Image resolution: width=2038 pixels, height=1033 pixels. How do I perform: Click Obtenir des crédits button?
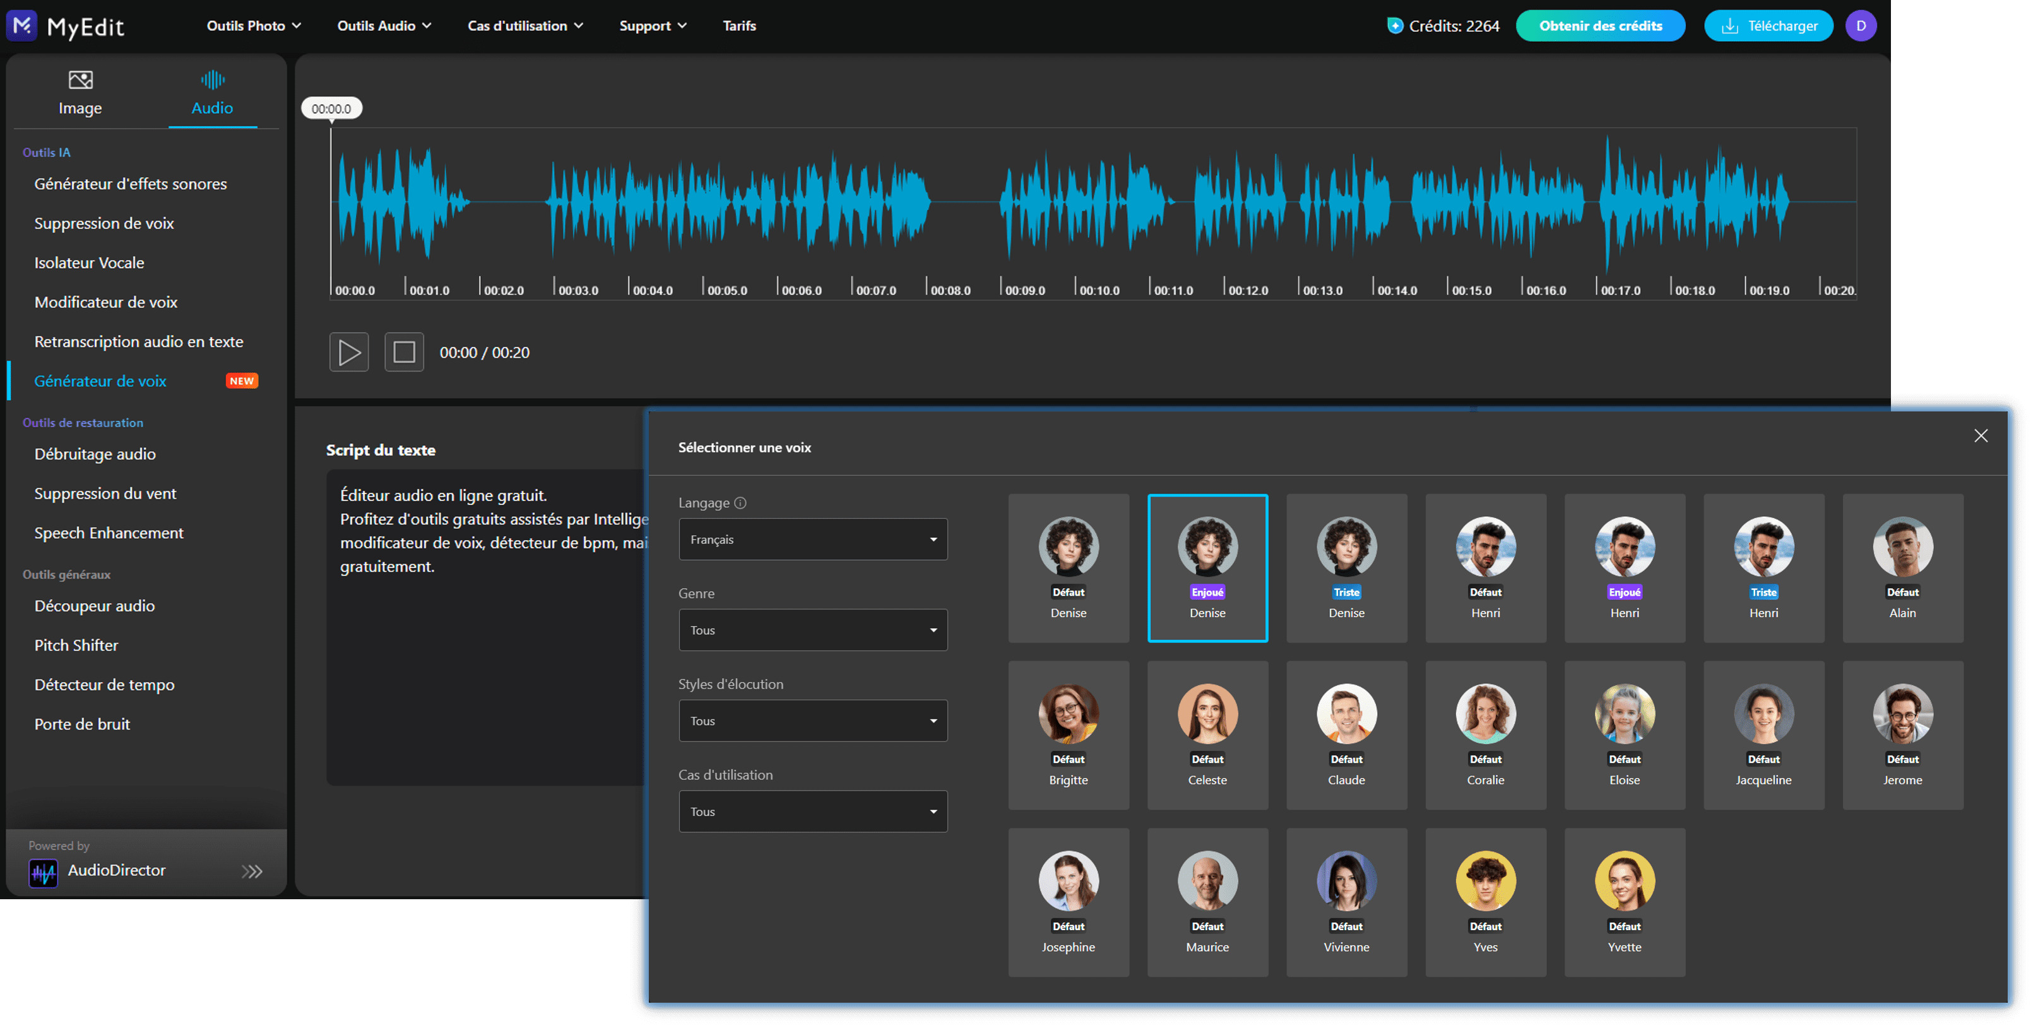tap(1600, 25)
